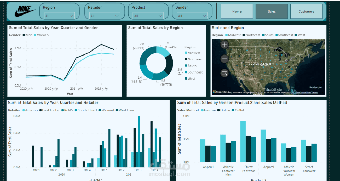Click the tallest In-store bar for Men's Street Footwear
Viewport: 340px width, 181px height.
(243, 141)
